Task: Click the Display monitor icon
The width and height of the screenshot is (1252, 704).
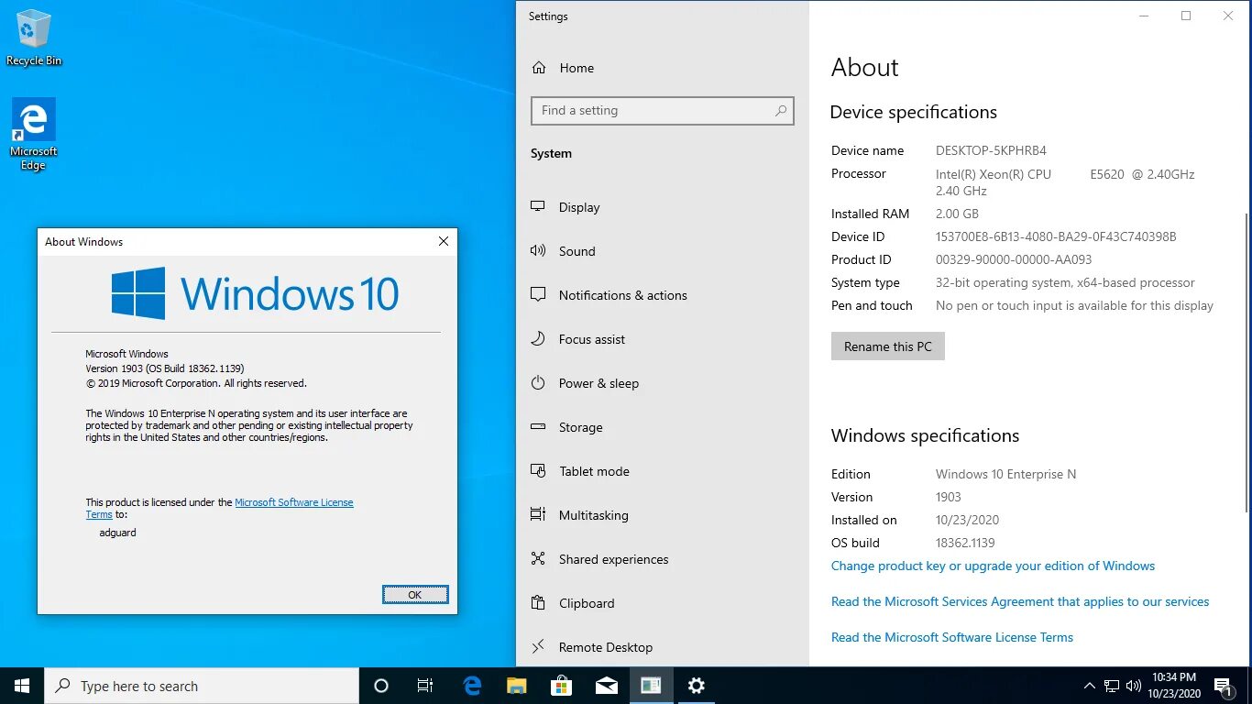Action: point(538,207)
